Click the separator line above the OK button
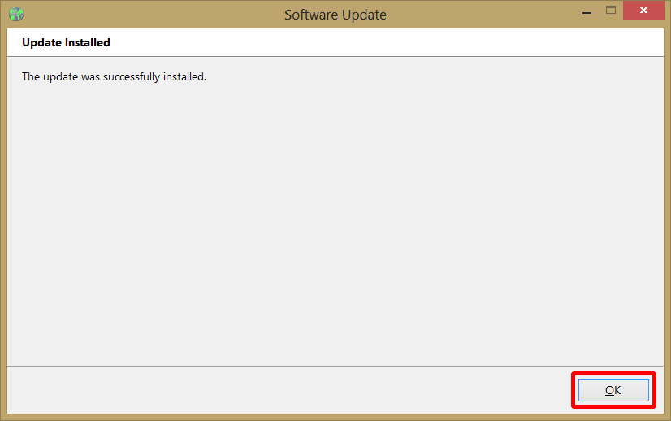Screen dimensions: 671x421 335,366
